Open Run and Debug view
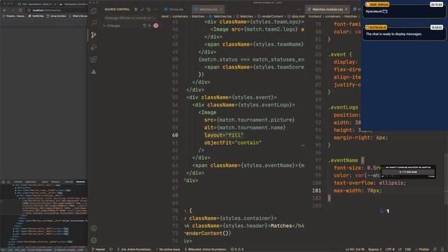This screenshot has height=252, width=448. (x=94, y=47)
